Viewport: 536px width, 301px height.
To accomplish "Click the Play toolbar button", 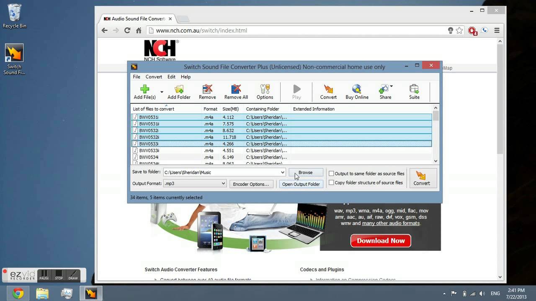I will click(x=296, y=92).
